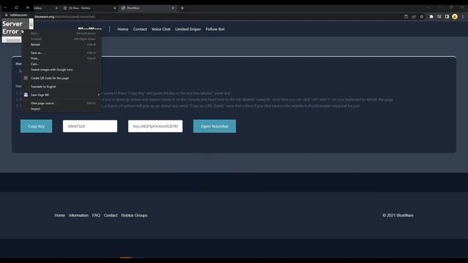
Task: Open the Home link in the top navigation
Action: click(x=123, y=29)
